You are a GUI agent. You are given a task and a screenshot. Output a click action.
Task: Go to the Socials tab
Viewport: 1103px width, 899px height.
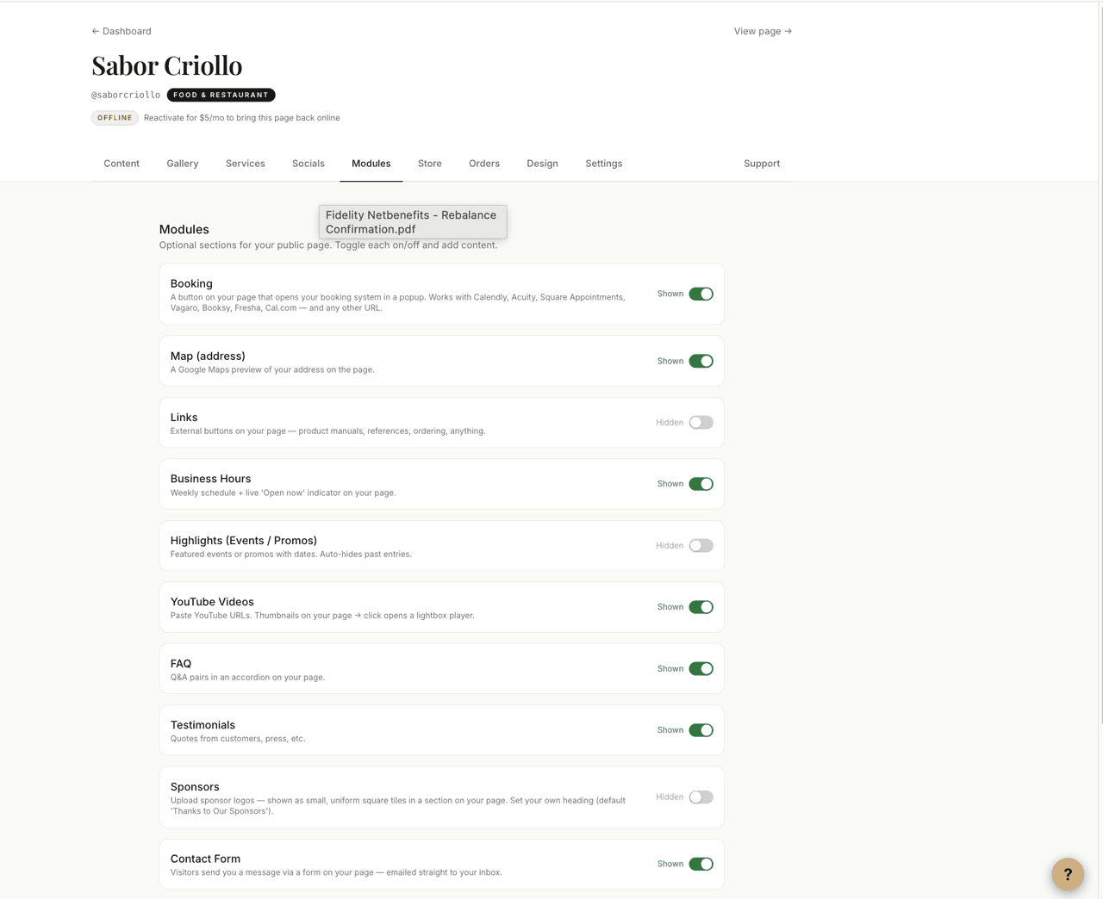pos(308,164)
